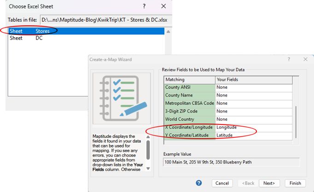Click the Example Value text box

(x=231, y=162)
